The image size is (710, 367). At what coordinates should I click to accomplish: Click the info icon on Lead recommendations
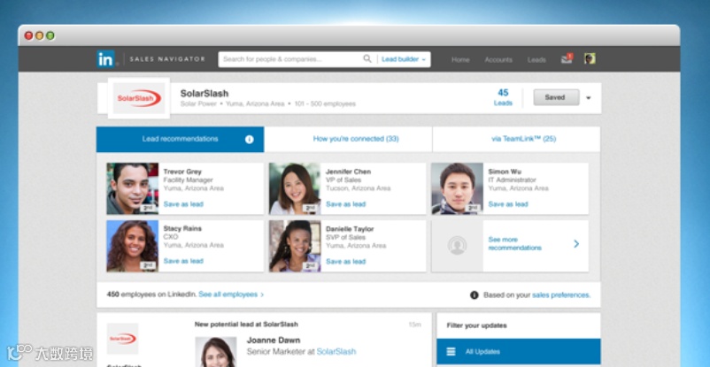click(x=249, y=140)
